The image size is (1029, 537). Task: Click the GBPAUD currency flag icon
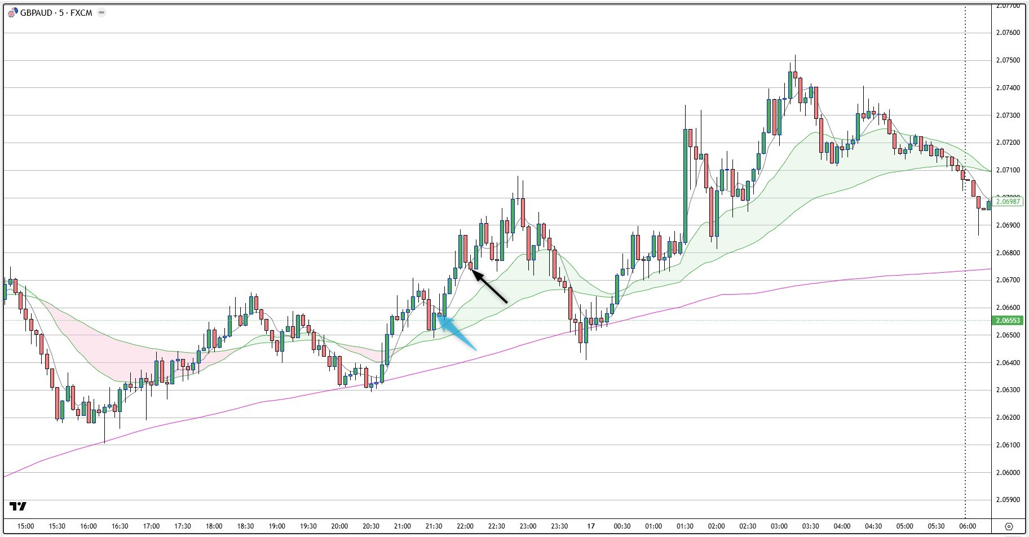tap(12, 13)
